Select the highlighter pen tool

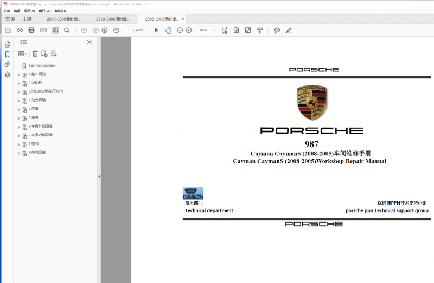(x=289, y=30)
